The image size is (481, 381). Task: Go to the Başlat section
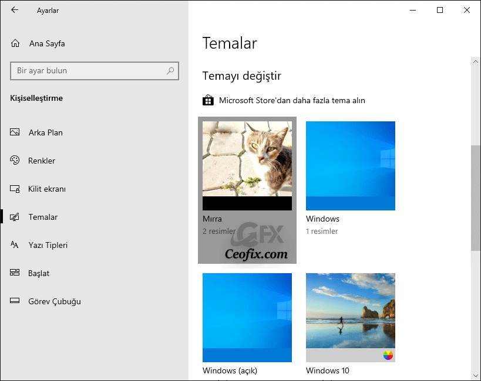[x=39, y=274]
